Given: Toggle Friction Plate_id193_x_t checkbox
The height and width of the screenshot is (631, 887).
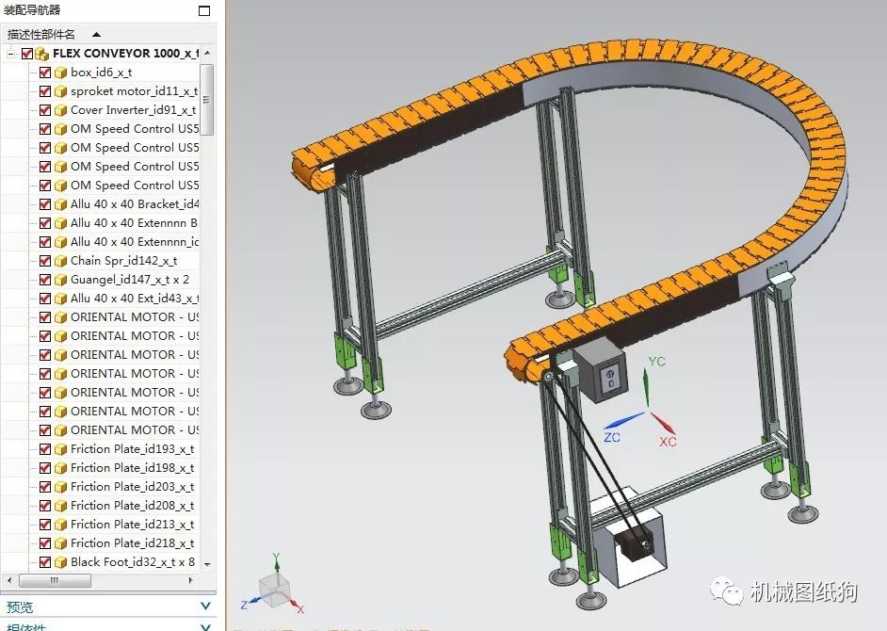Looking at the screenshot, I should tap(45, 449).
